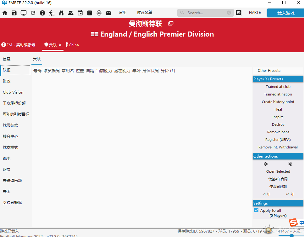The height and width of the screenshot is (237, 304).
Task: Click the Remove bans preset
Action: pyautogui.click(x=278, y=132)
